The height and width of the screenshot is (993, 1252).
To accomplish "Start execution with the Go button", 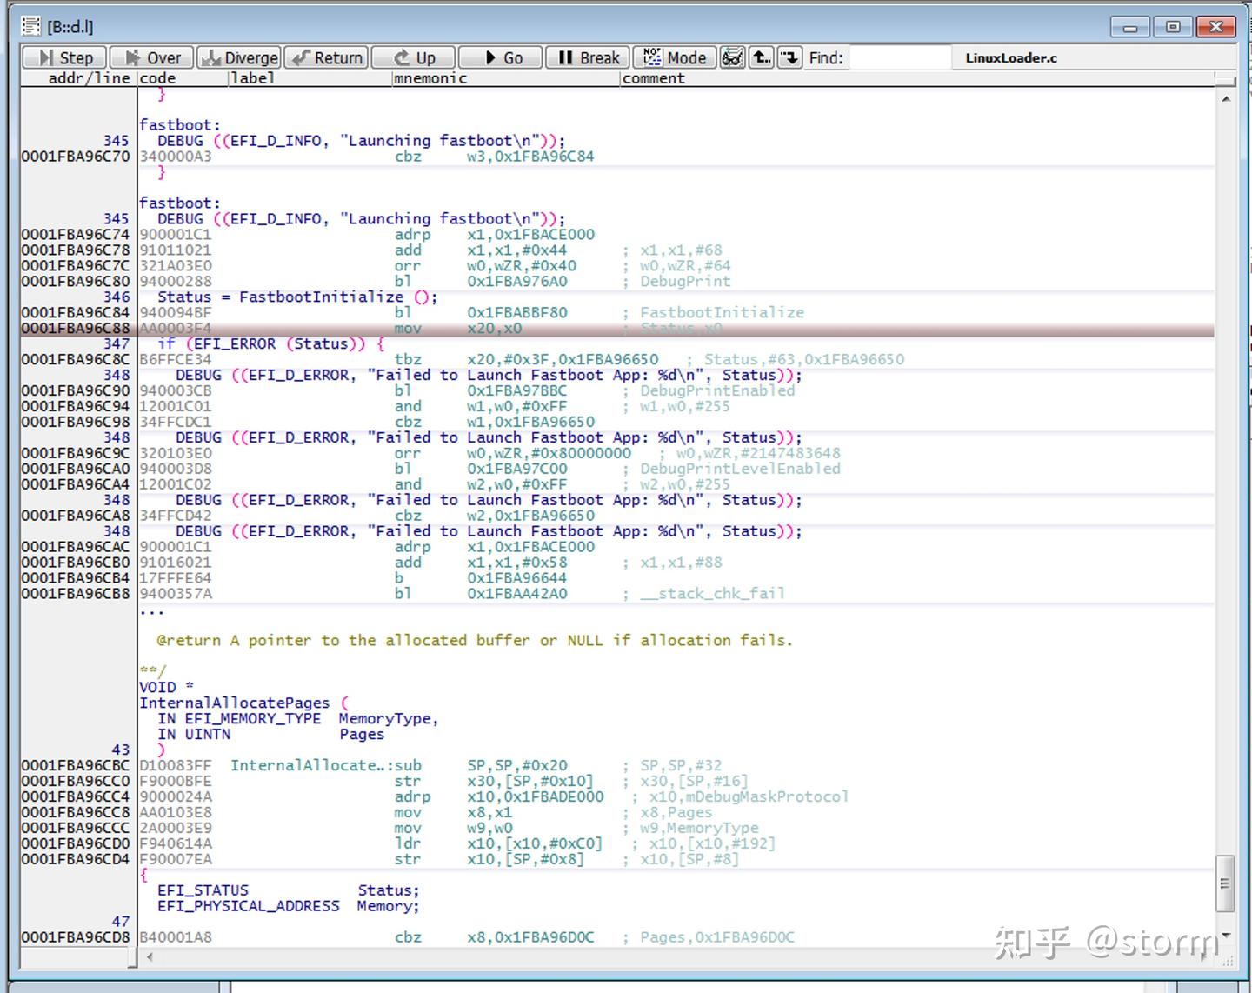I will [x=501, y=57].
